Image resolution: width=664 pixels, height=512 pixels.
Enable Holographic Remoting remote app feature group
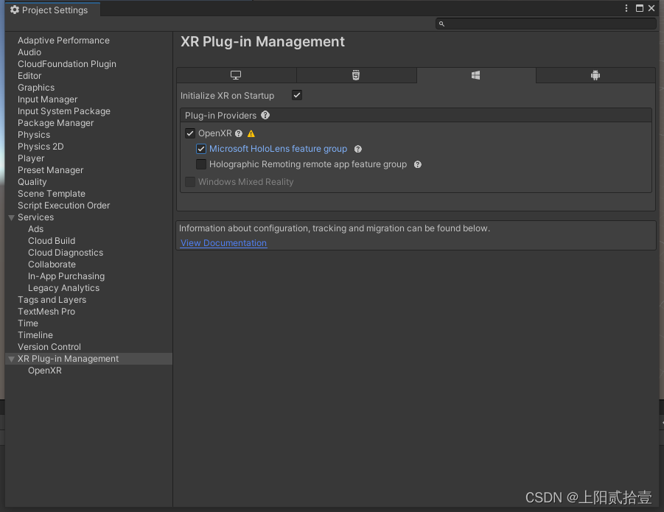(x=201, y=164)
